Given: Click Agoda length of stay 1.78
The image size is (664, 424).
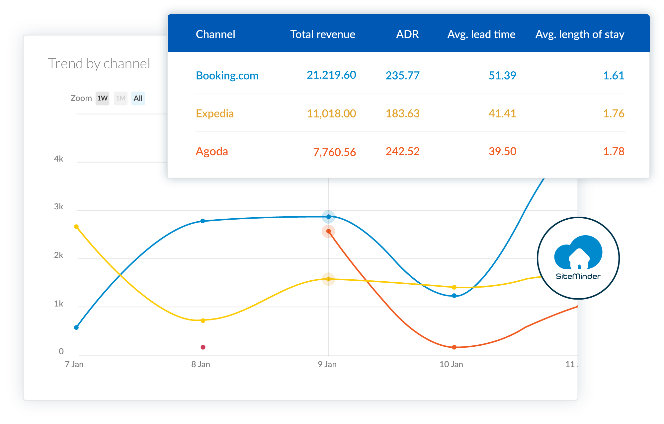Looking at the screenshot, I should pyautogui.click(x=614, y=151).
